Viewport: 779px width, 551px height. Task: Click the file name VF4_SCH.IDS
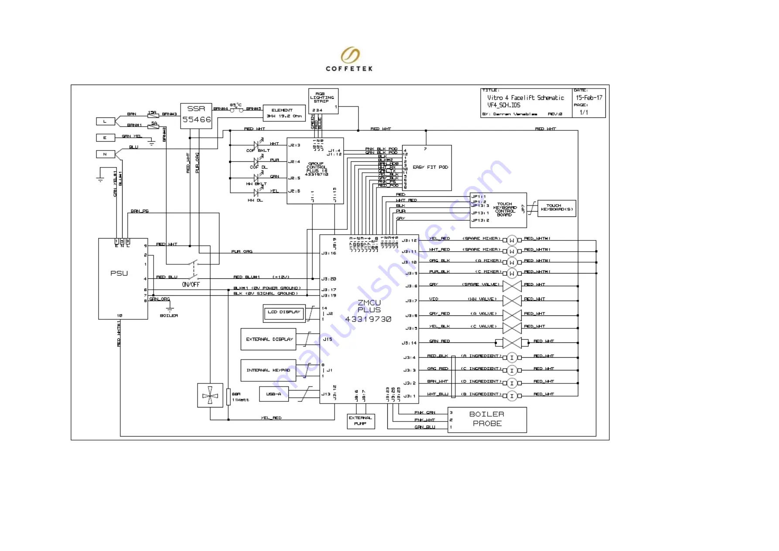504,105
